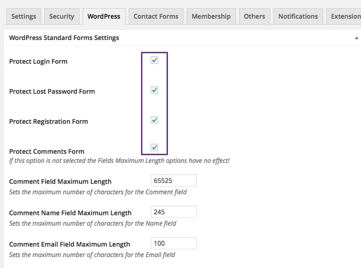Select the Comment Email Field Maximum Length input
Image resolution: width=361 pixels, height=268 pixels.
[173, 243]
